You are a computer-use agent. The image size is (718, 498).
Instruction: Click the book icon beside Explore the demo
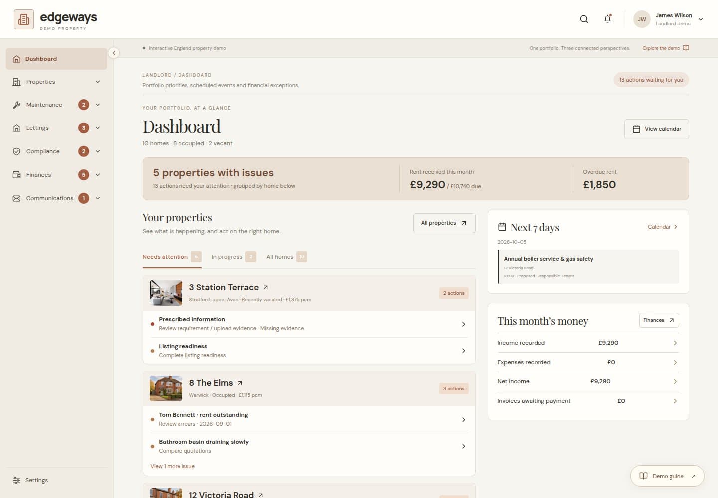pos(686,48)
